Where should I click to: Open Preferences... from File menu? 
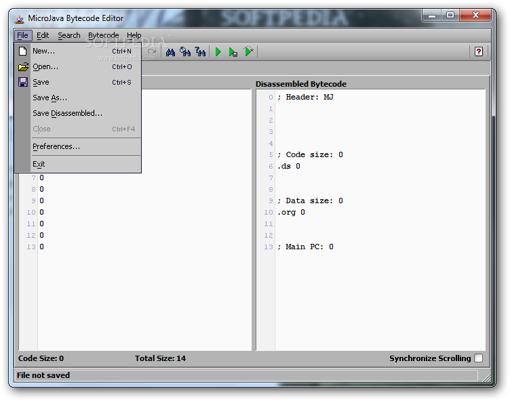tap(78, 146)
